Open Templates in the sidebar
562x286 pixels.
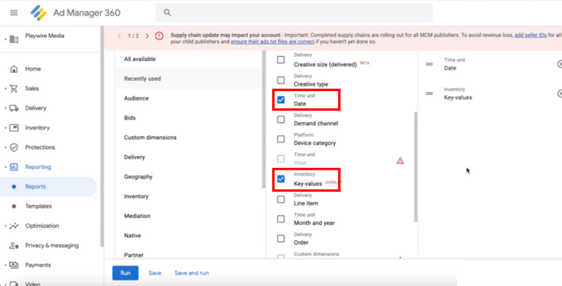[38, 206]
